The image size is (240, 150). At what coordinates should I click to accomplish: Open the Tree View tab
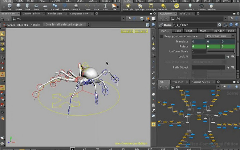click(178, 82)
